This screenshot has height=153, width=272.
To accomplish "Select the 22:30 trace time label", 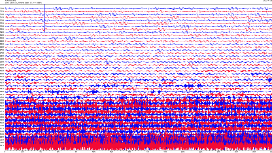I will (2, 140).
